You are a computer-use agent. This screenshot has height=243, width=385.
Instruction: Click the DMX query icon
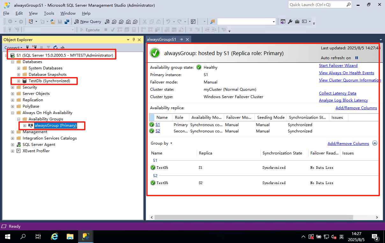[121, 22]
